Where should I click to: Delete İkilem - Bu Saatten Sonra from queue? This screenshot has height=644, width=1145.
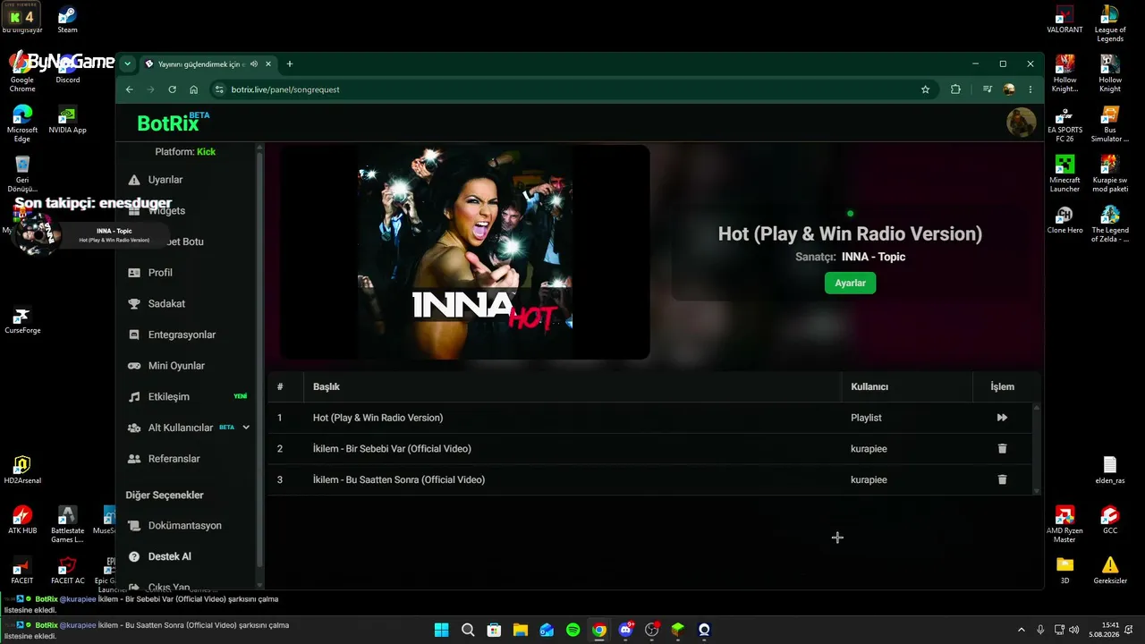click(1002, 479)
